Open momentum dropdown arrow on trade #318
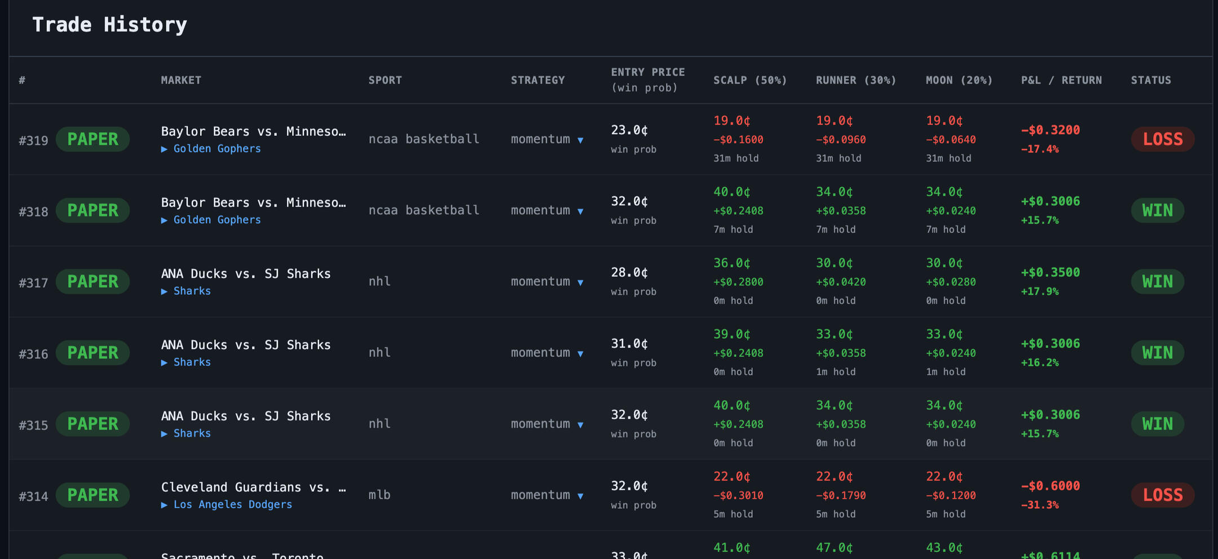Viewport: 1218px width, 559px height. pyautogui.click(x=580, y=211)
